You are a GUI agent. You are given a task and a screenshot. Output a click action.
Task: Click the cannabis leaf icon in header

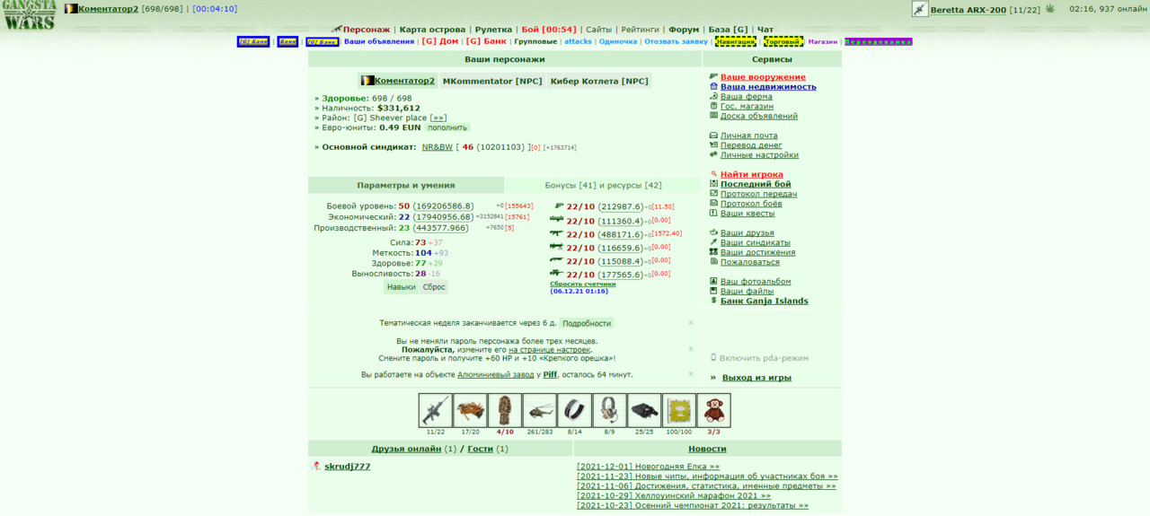pos(1048,8)
